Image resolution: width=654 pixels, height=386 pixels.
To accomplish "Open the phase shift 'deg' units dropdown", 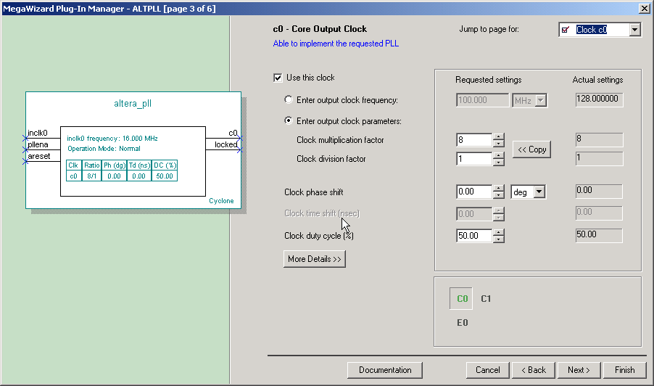I will tap(538, 192).
